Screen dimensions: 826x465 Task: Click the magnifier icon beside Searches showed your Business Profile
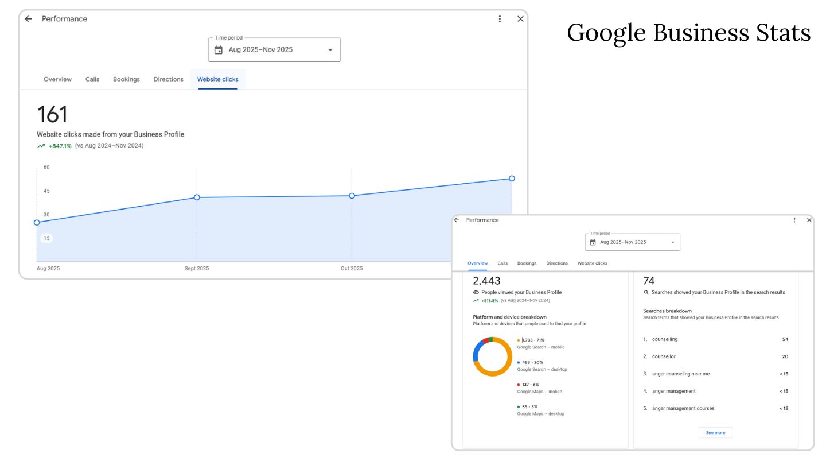(x=646, y=292)
